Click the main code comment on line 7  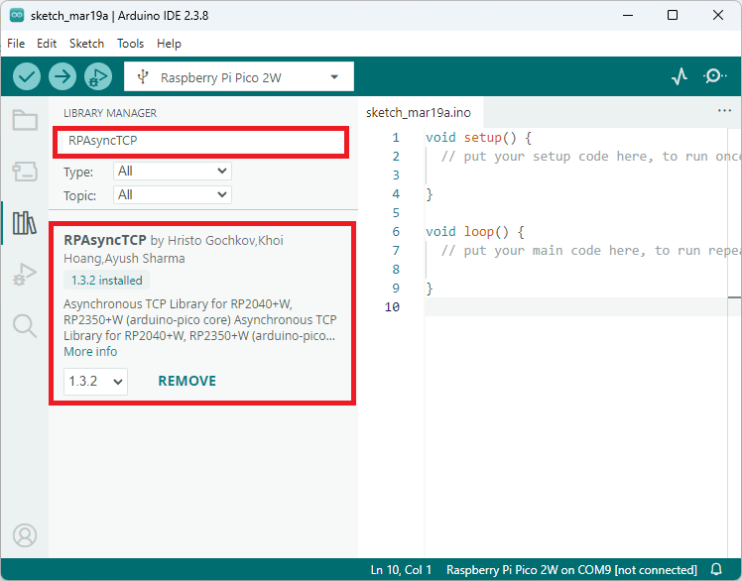click(590, 251)
